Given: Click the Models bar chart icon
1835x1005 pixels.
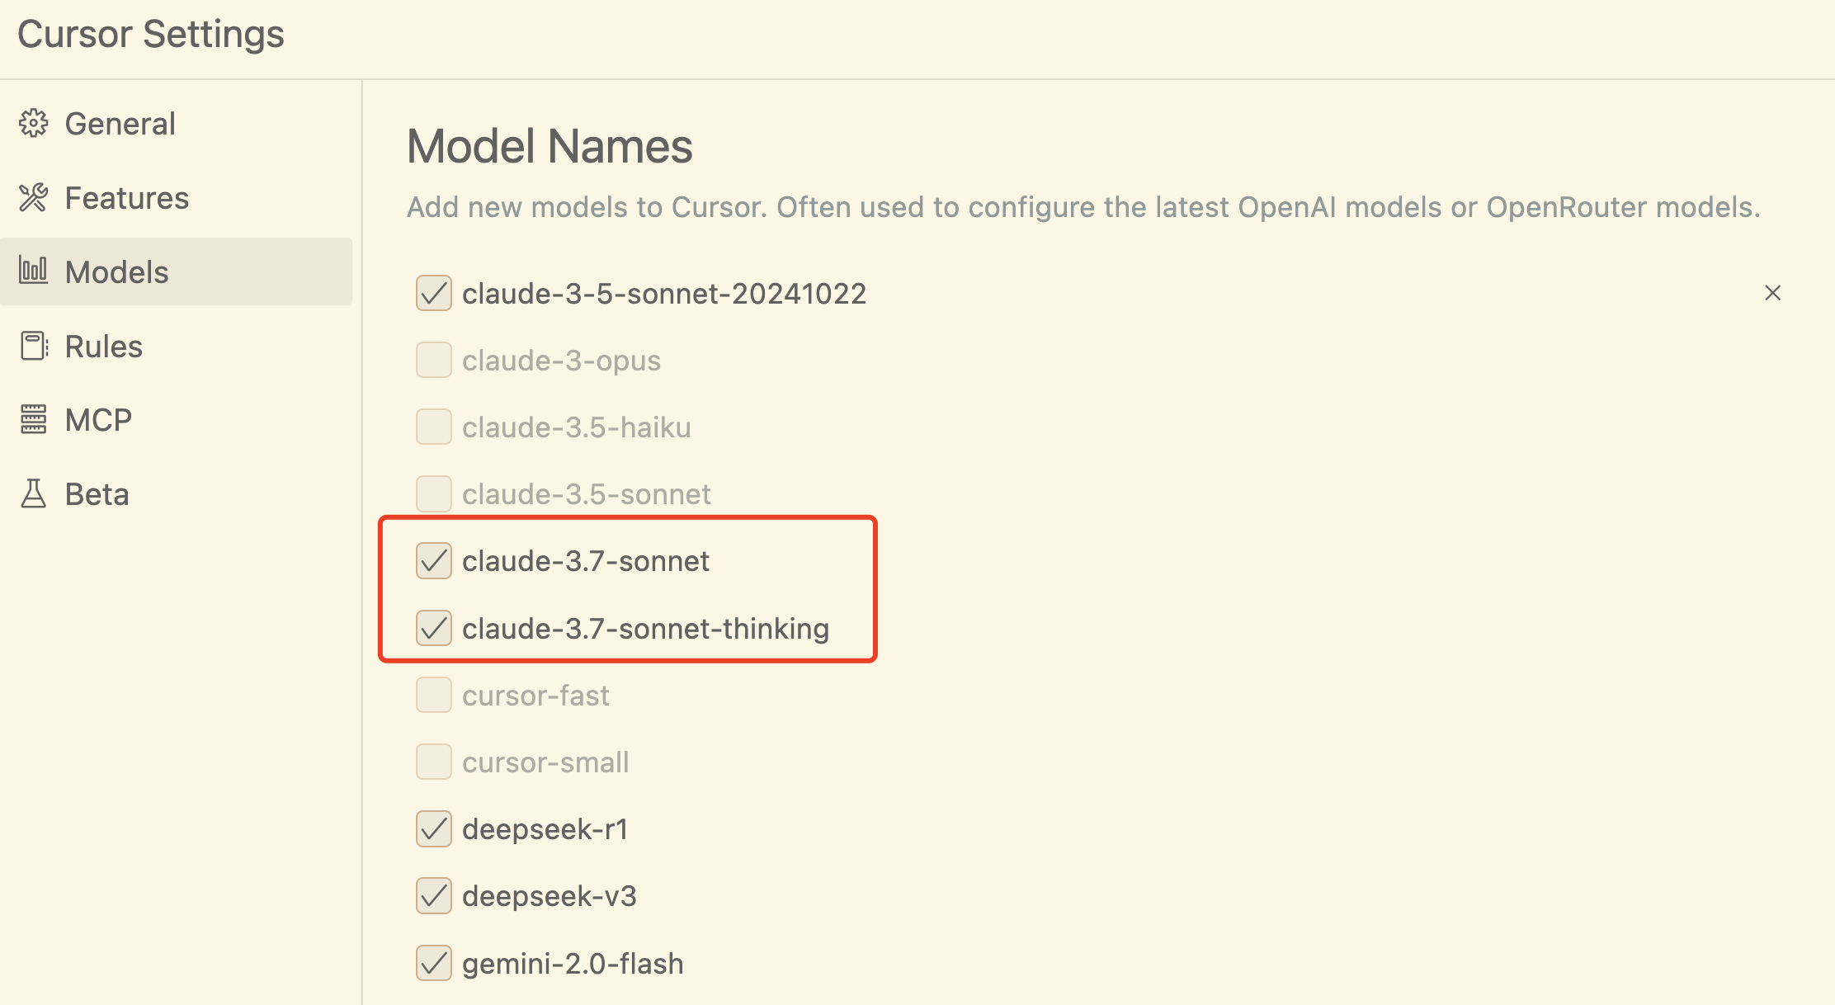Looking at the screenshot, I should 34,271.
